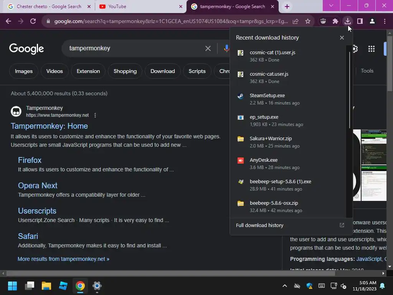Open the Extensions puzzle icon
Viewport: 393px width, 295px height.
tap(335, 22)
